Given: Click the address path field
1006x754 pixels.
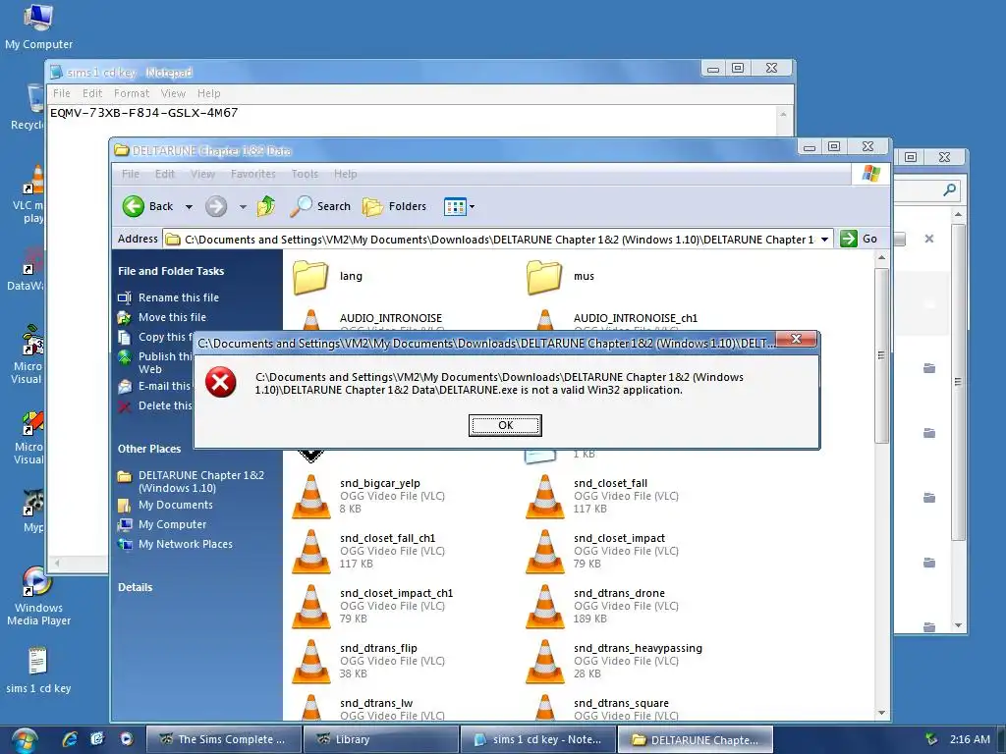Looking at the screenshot, I should 491,240.
